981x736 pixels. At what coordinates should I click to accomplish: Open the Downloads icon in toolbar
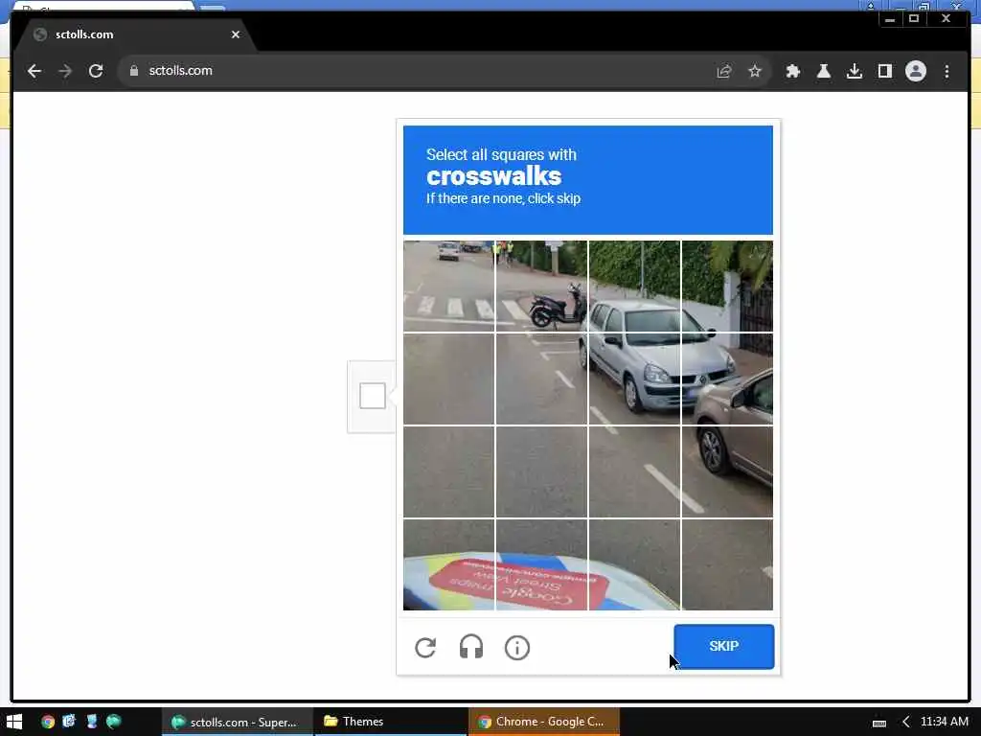click(x=854, y=71)
